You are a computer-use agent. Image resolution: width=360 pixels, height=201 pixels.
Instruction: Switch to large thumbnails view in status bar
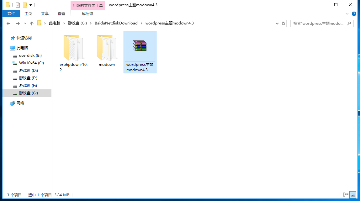[353, 195]
